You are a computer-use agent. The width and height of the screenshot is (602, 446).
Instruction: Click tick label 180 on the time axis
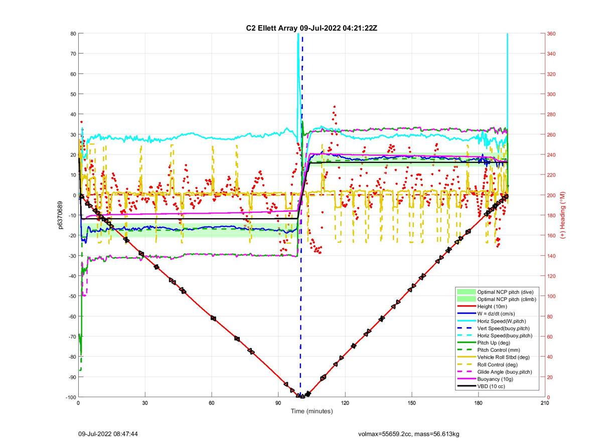coord(478,403)
